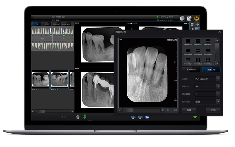This screenshot has height=147, width=235.
Task: Confirm with the green checkmark icon
Action: point(195,117)
